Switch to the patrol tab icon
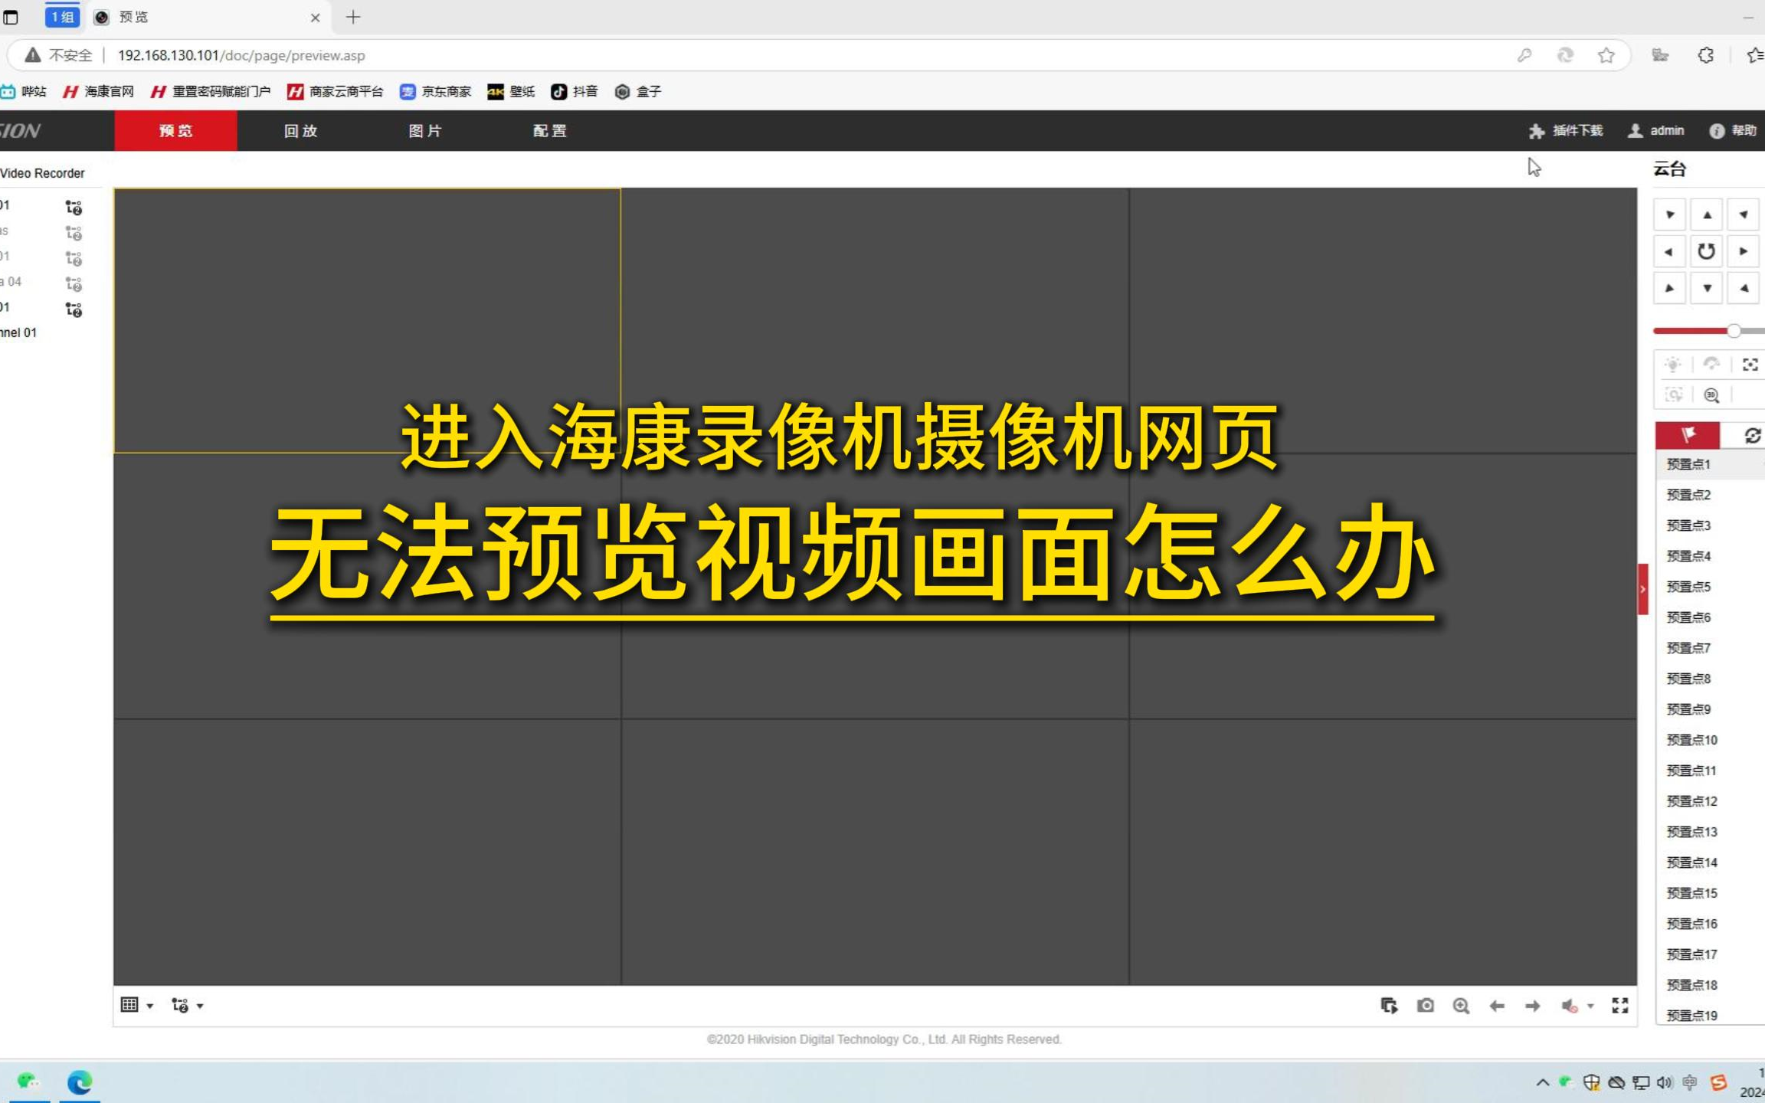1765x1103 pixels. pyautogui.click(x=1751, y=436)
